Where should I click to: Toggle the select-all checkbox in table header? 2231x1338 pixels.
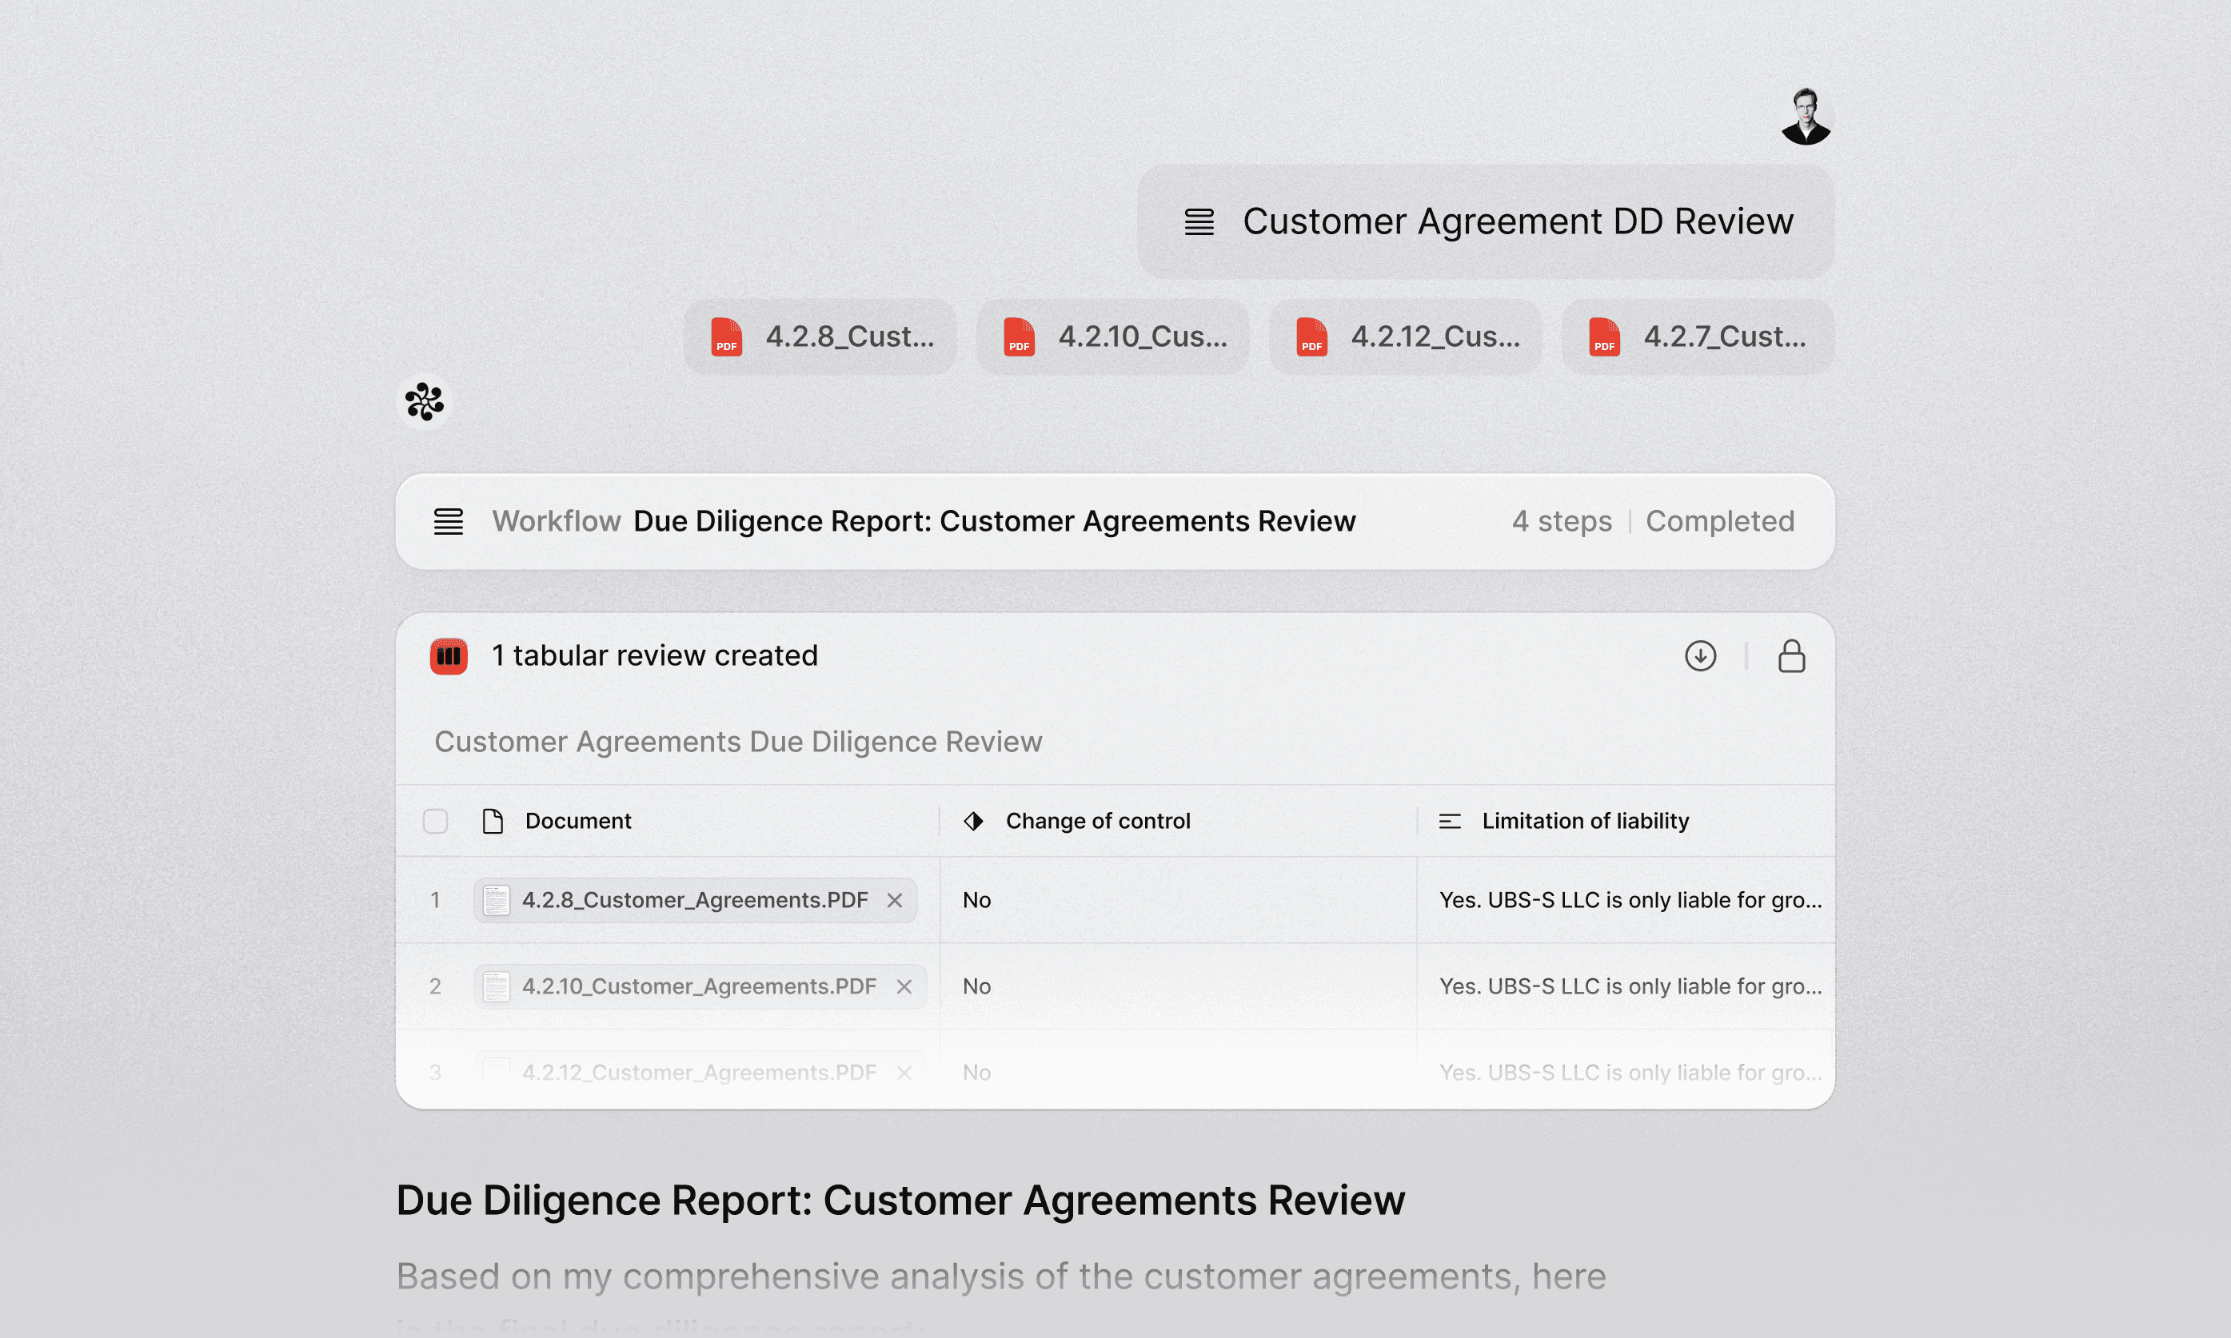tap(436, 821)
